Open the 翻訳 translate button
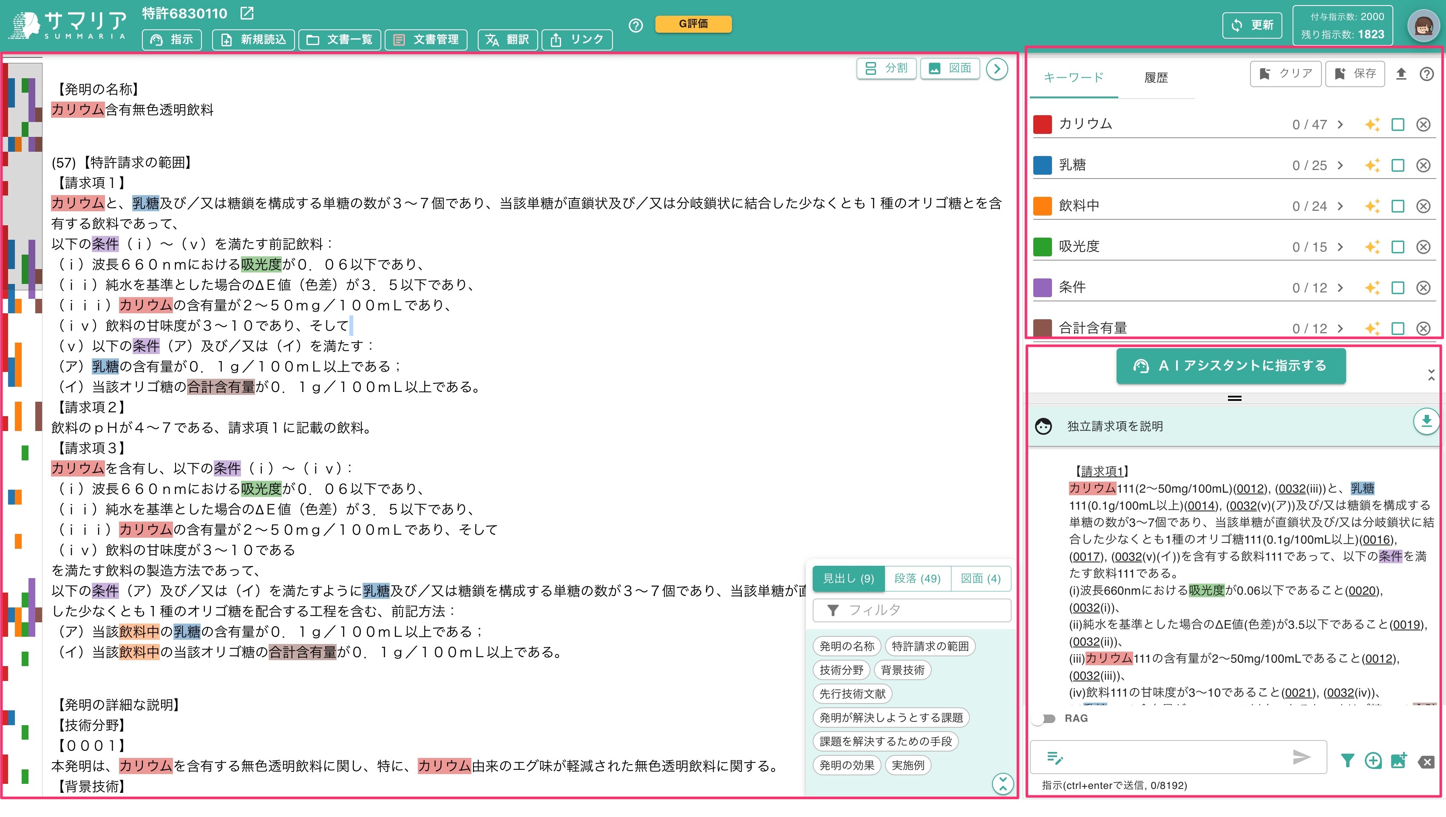 [x=508, y=39]
